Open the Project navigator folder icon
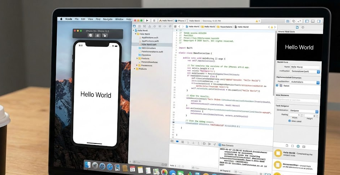The width and height of the screenshot is (340, 175). [134, 26]
